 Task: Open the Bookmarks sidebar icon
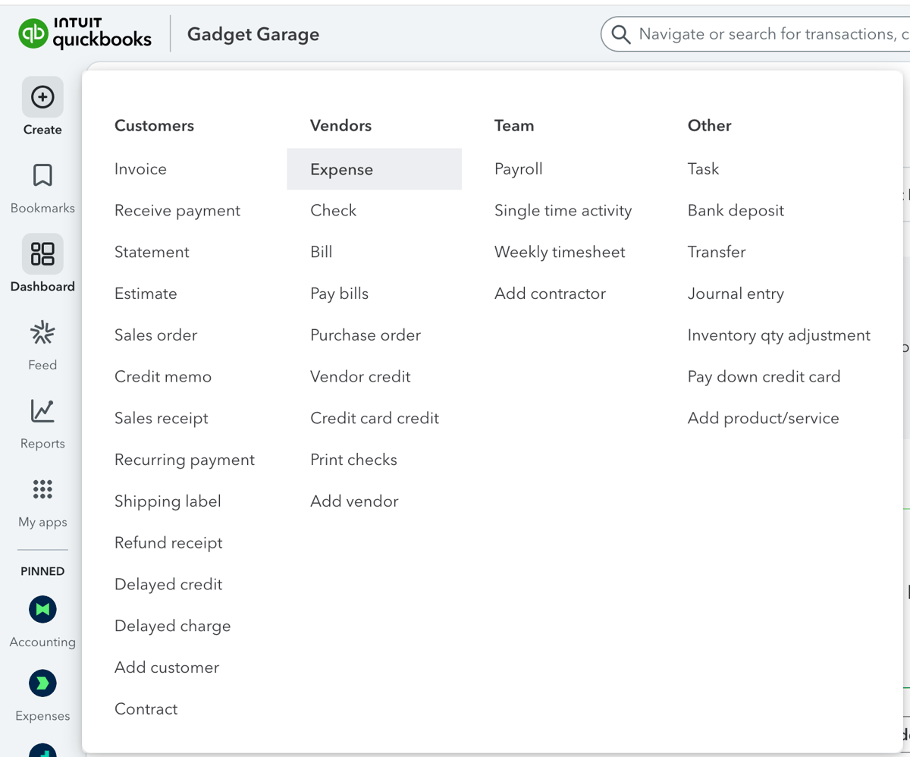point(42,175)
